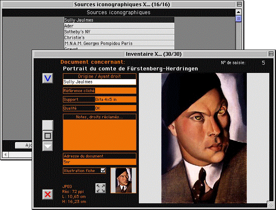Select Sully Jaulmes in Sources list
The image size is (276, 210).
[119, 20]
